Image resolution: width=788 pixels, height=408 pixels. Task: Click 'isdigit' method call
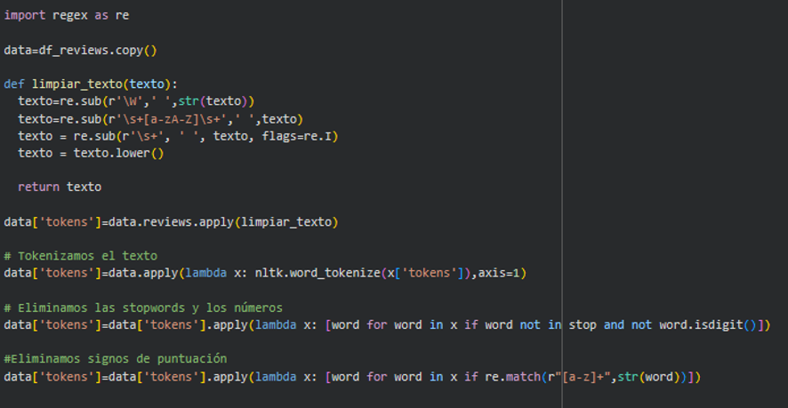tap(719, 324)
